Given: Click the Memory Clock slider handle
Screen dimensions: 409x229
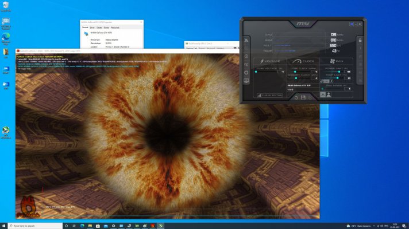Looking at the screenshot, I should [x=296, y=78].
